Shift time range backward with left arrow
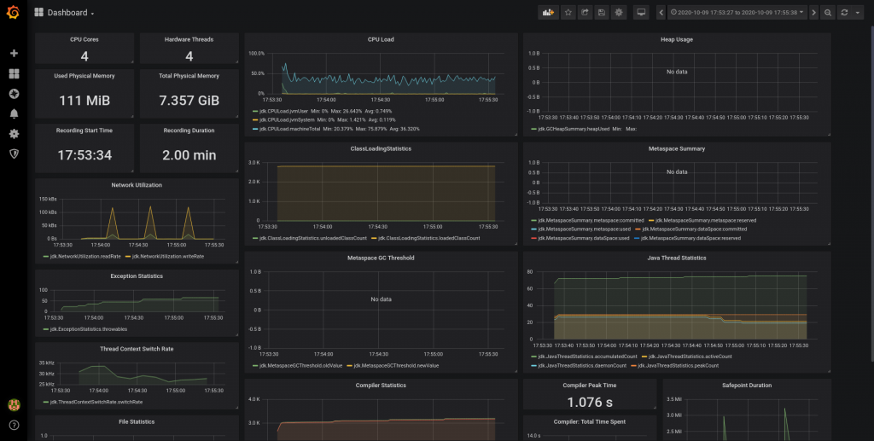The height and width of the screenshot is (441, 874). pyautogui.click(x=661, y=13)
